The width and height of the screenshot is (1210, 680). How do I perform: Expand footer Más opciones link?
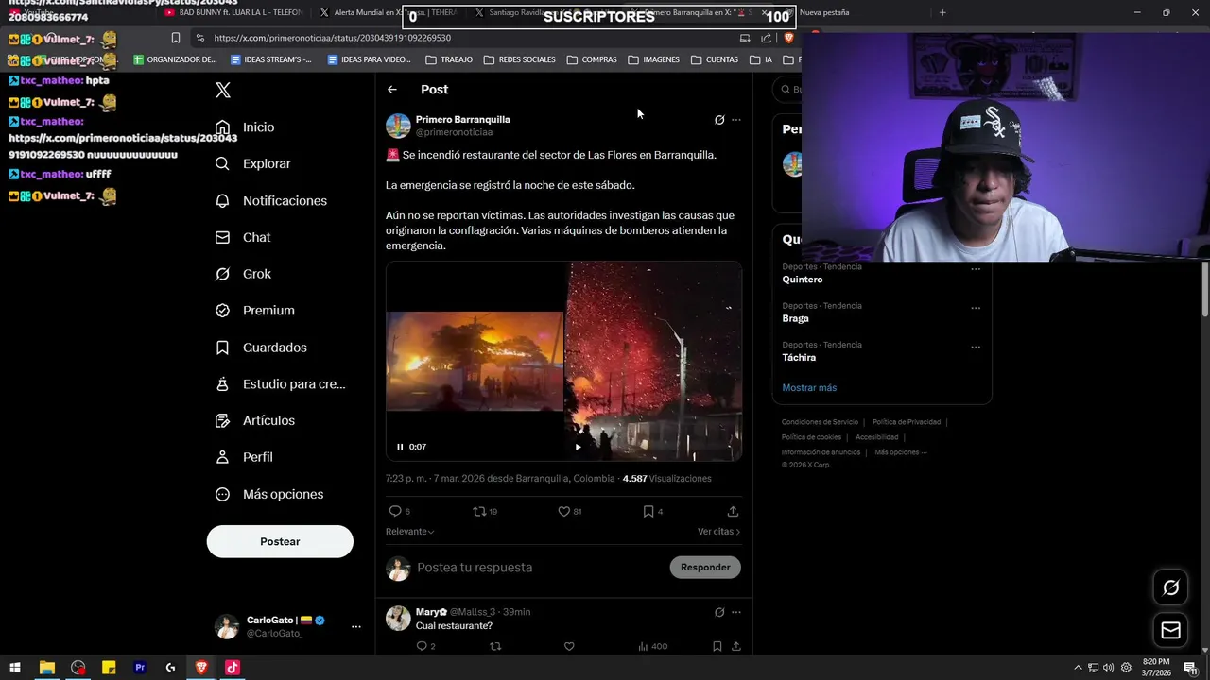click(x=900, y=452)
